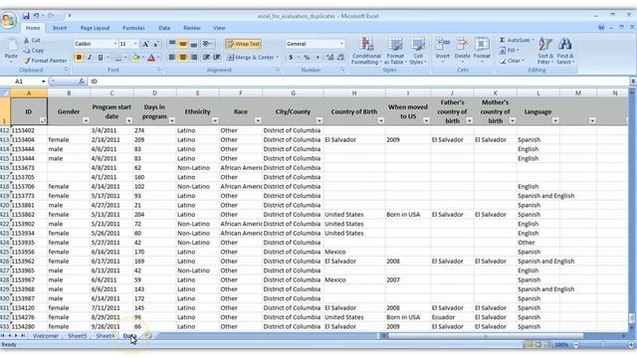Image resolution: width=637 pixels, height=358 pixels.
Task: Click the Decrease Indent icon
Action: 206,58
